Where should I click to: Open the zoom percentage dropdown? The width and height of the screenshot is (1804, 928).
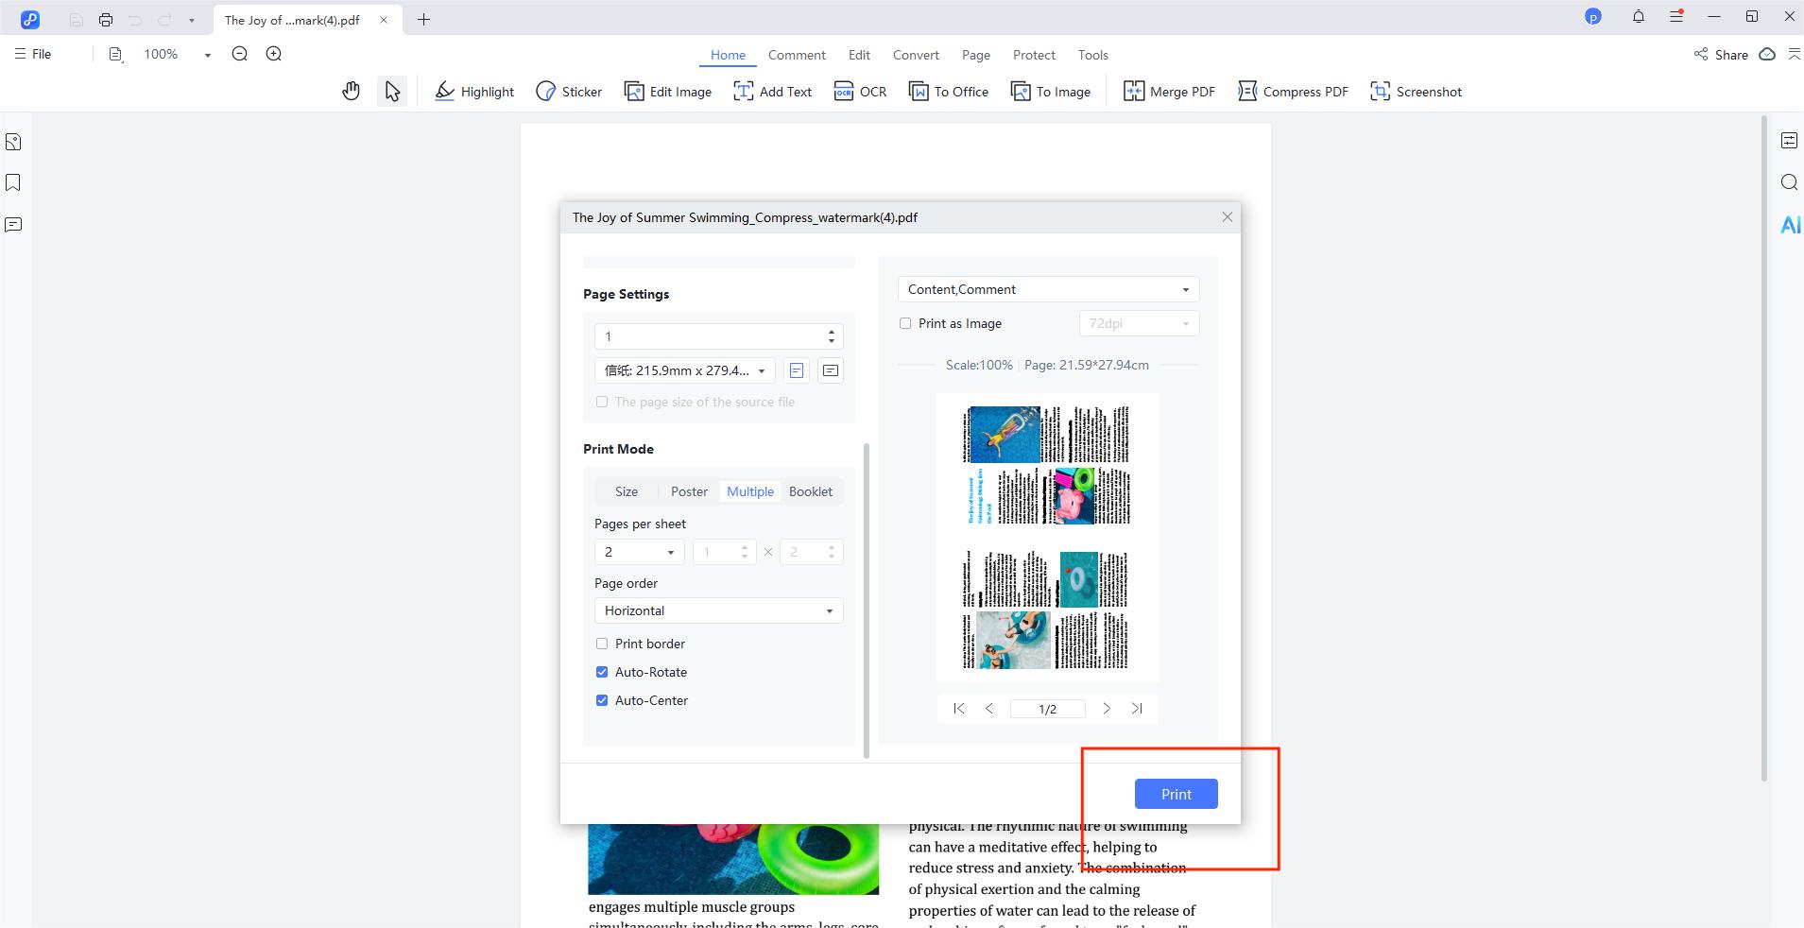click(x=208, y=55)
